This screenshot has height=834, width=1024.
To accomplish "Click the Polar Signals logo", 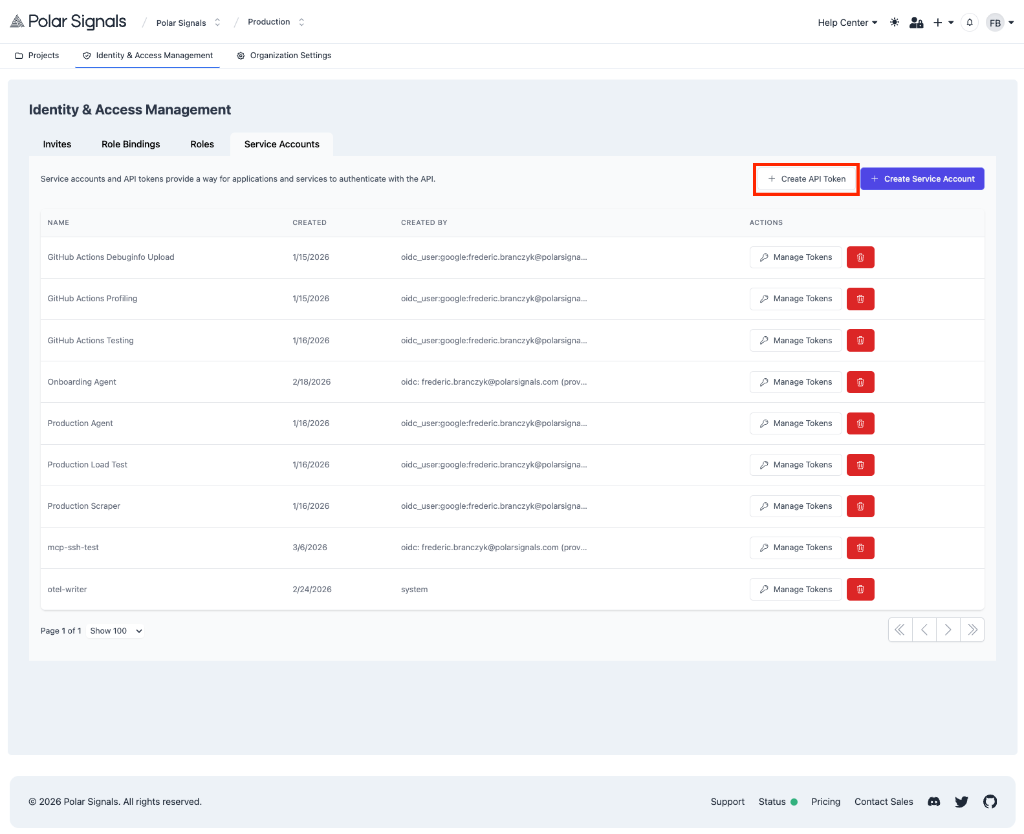I will pos(69,22).
